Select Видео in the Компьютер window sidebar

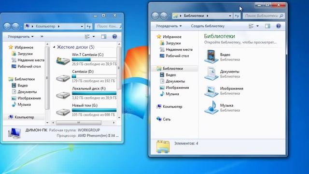20,86
